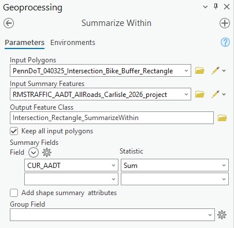
Task: Go back using the left arrow icon
Action: tap(9, 23)
